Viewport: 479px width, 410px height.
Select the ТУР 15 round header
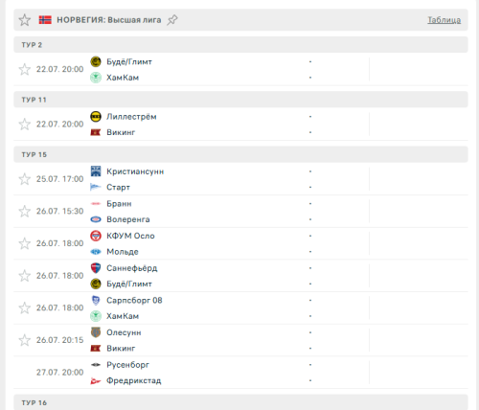[x=240, y=154]
